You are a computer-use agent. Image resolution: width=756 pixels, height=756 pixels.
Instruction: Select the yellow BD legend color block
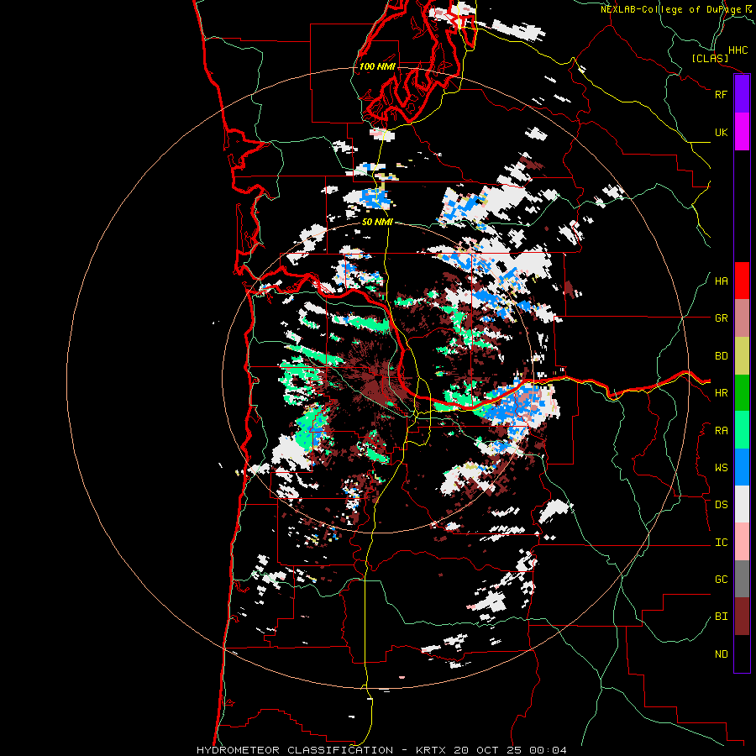tap(742, 356)
